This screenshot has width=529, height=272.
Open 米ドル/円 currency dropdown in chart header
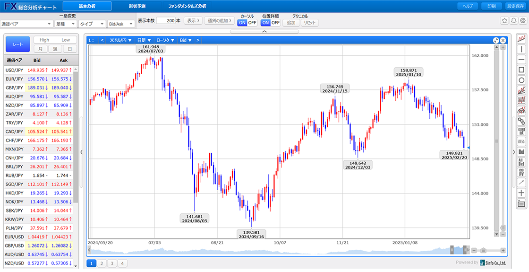120,40
